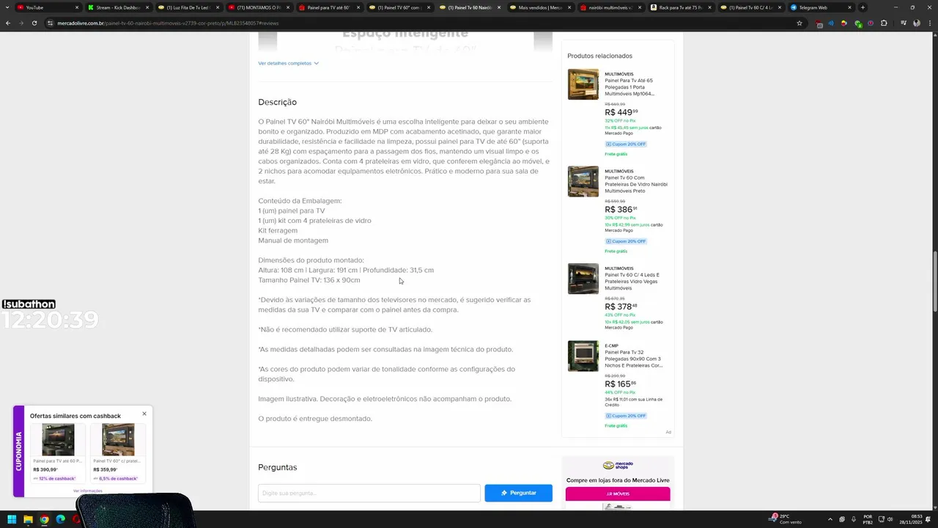Click Cupom 20% OFF under R$ 386 item
938x528 pixels.
pos(626,241)
